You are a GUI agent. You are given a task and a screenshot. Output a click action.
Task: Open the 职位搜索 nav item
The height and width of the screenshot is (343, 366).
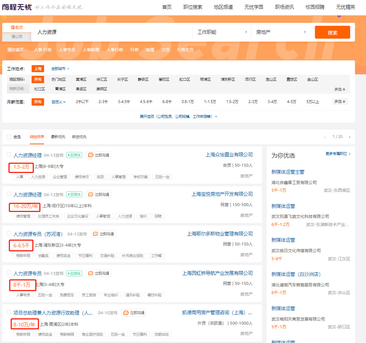point(193,7)
